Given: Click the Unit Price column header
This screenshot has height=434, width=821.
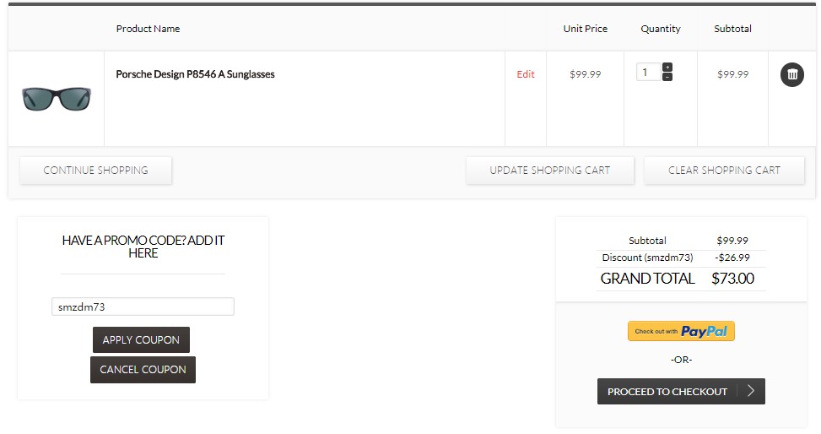Looking at the screenshot, I should pos(586,29).
